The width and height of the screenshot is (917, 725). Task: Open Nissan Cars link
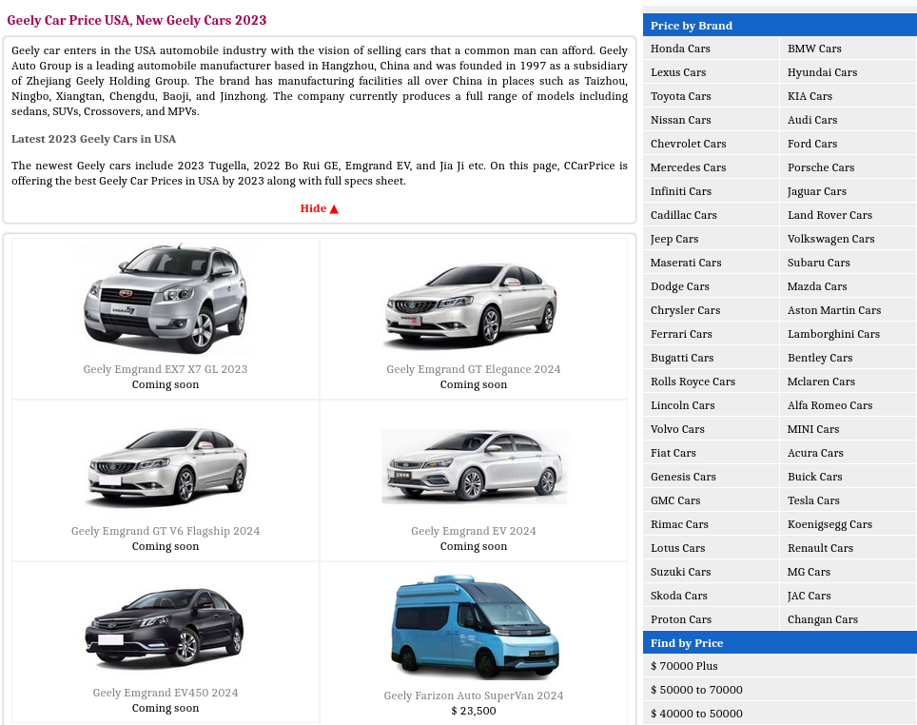pos(681,120)
